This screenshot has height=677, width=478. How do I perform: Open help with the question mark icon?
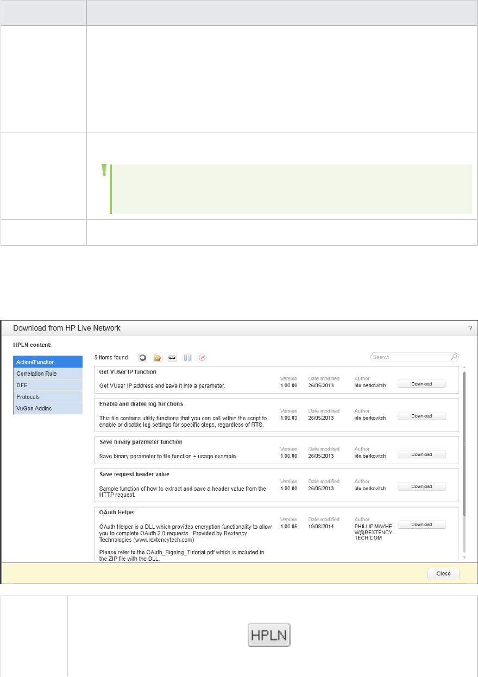469,328
